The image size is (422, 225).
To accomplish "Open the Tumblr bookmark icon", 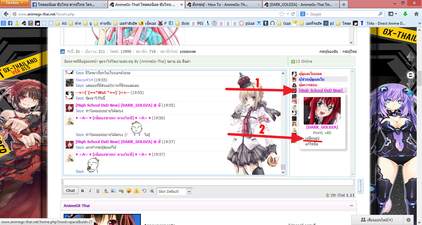I will pos(266,23).
